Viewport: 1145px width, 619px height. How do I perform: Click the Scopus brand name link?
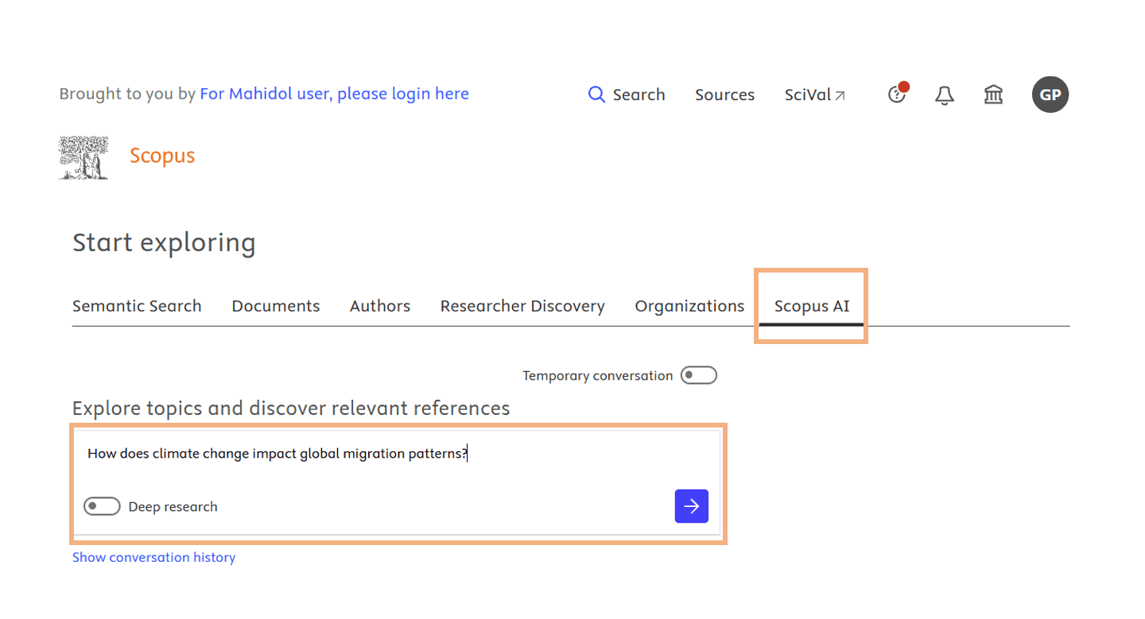[x=162, y=156]
